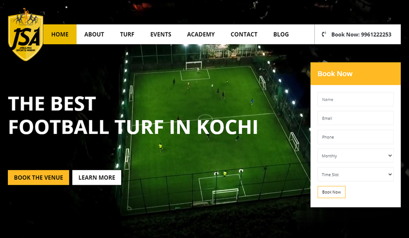Image resolution: width=409 pixels, height=238 pixels.
Task: Submit the form with Book Now button
Action: pyautogui.click(x=331, y=192)
